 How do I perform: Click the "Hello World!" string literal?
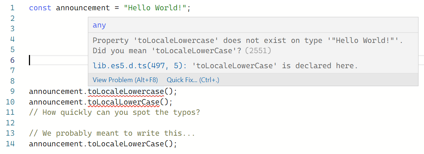157,8
